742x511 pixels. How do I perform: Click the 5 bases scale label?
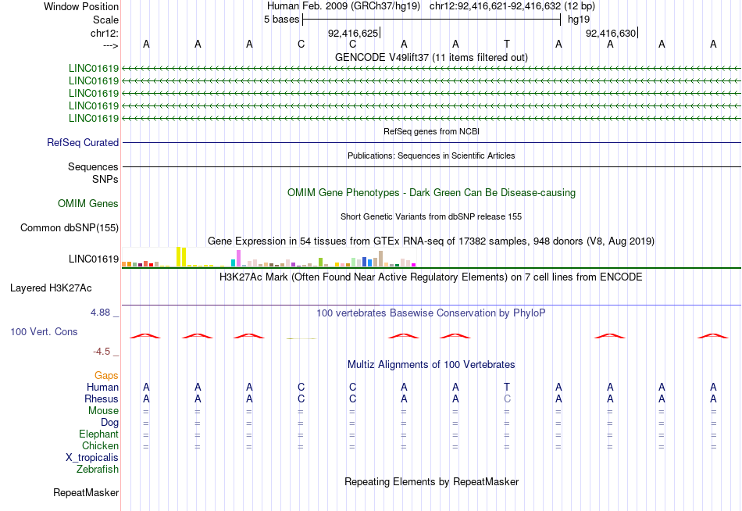(281, 20)
